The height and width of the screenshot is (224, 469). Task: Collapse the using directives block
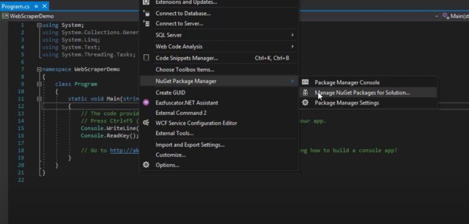[39, 26]
